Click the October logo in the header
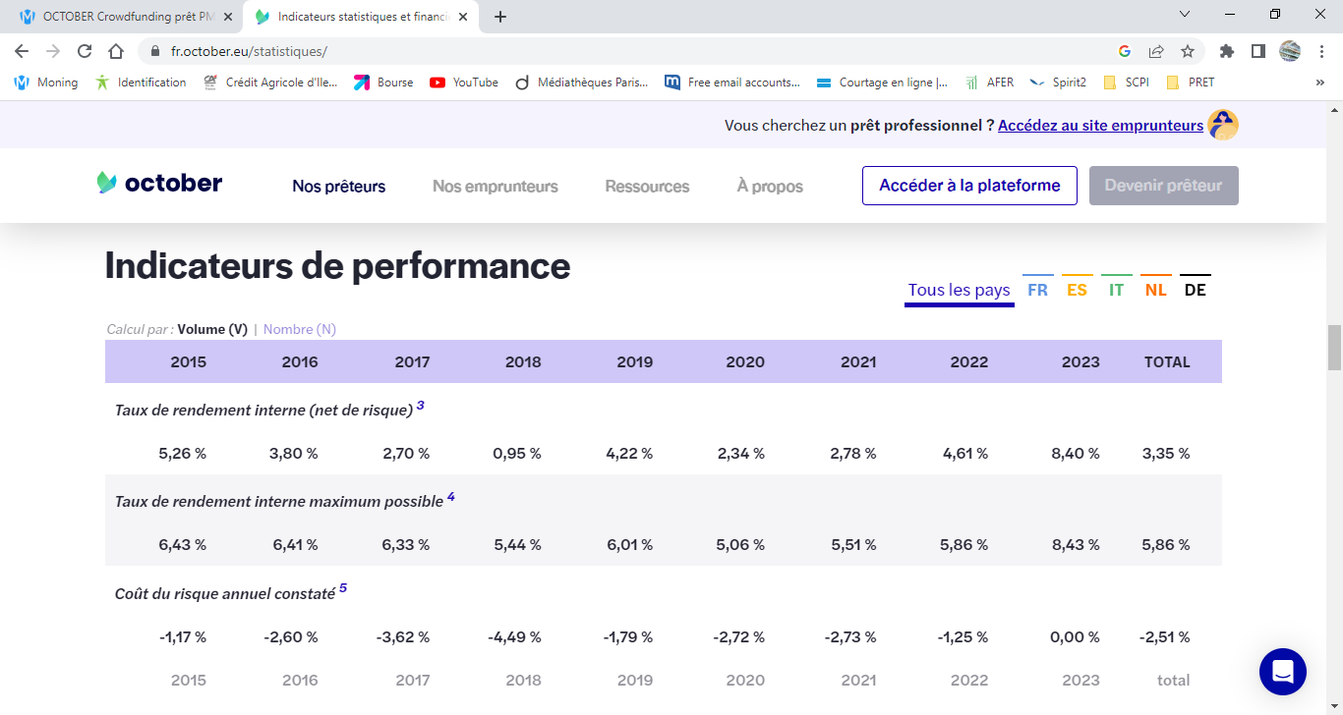Image resolution: width=1343 pixels, height=715 pixels. 159,184
